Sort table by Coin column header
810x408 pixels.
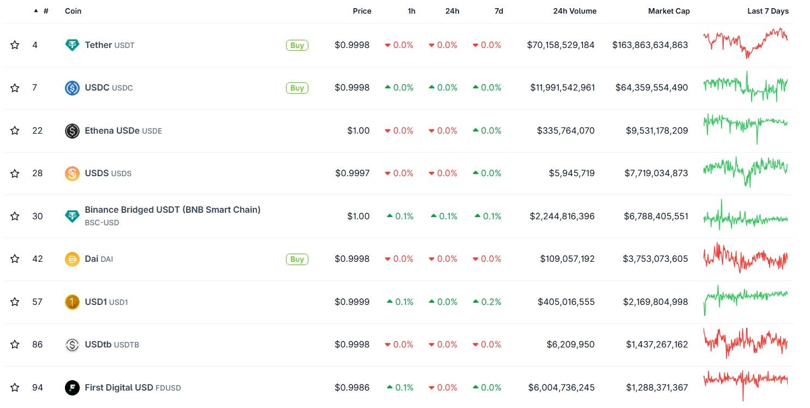point(73,11)
